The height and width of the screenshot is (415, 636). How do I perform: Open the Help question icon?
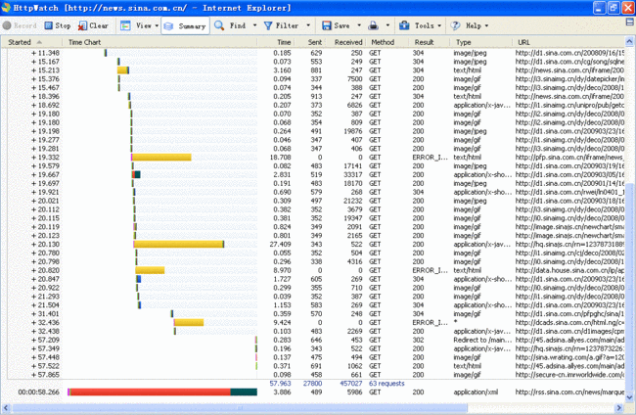pyautogui.click(x=455, y=25)
